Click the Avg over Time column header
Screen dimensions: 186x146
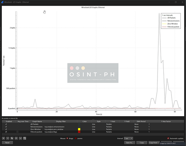tap(23, 121)
